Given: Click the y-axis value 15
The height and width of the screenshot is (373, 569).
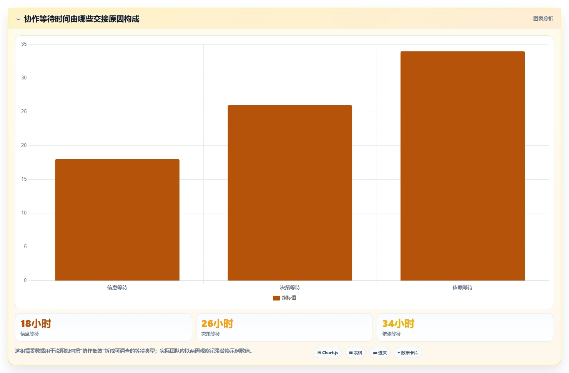Looking at the screenshot, I should pyautogui.click(x=24, y=179).
